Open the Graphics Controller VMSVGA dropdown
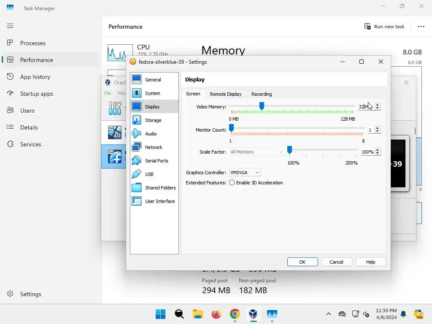This screenshot has height=324, width=432. 245,173
